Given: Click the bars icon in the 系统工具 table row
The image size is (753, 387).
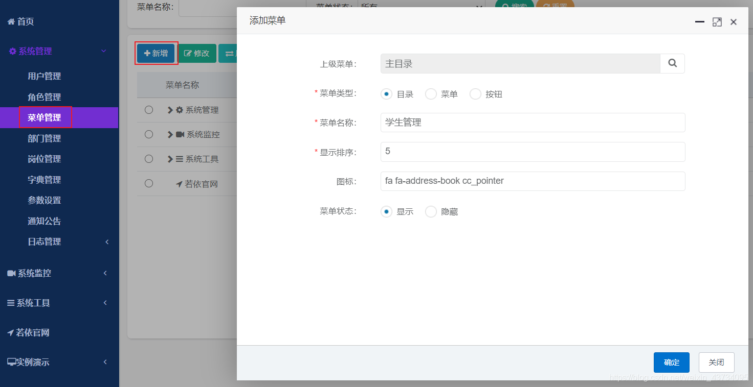Looking at the screenshot, I should click(180, 159).
